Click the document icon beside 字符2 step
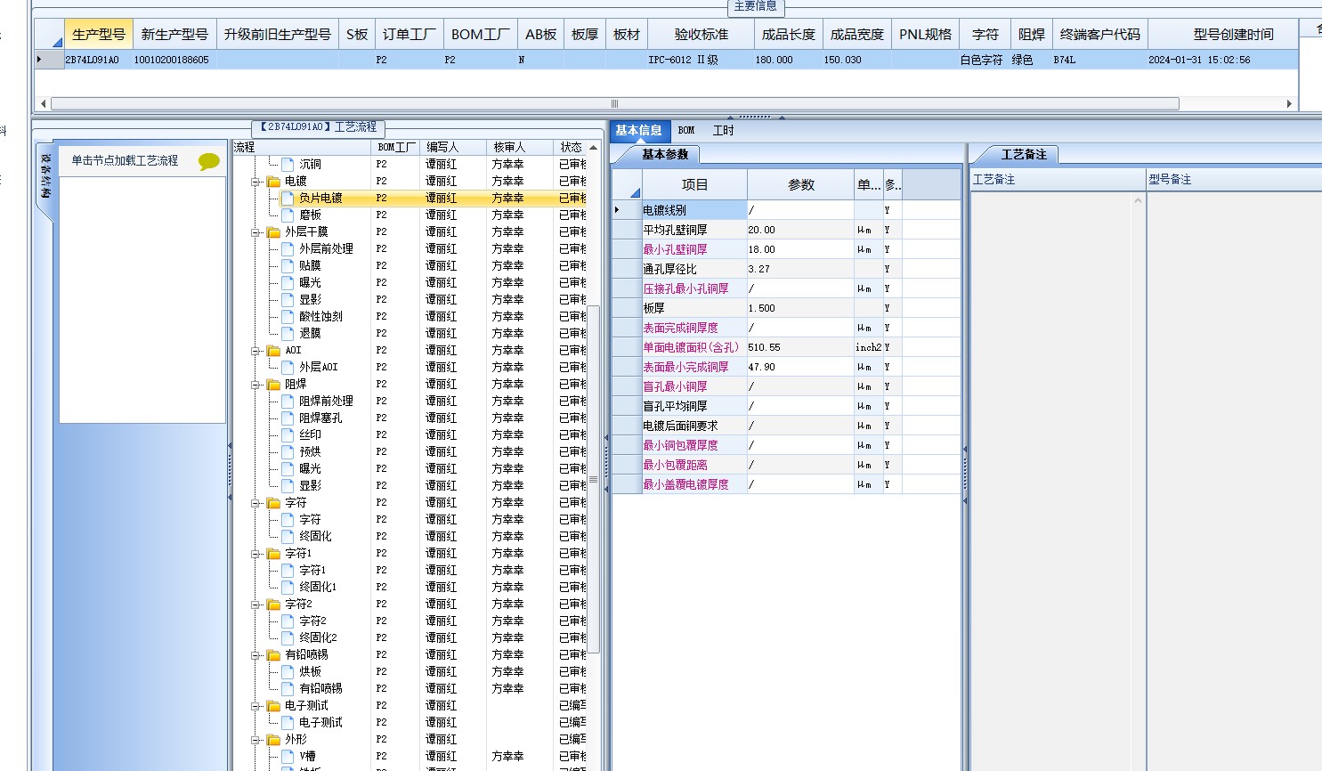This screenshot has width=1322, height=771. pyautogui.click(x=288, y=621)
